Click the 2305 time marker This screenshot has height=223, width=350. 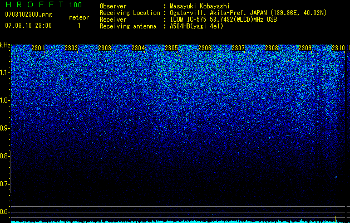click(171, 48)
